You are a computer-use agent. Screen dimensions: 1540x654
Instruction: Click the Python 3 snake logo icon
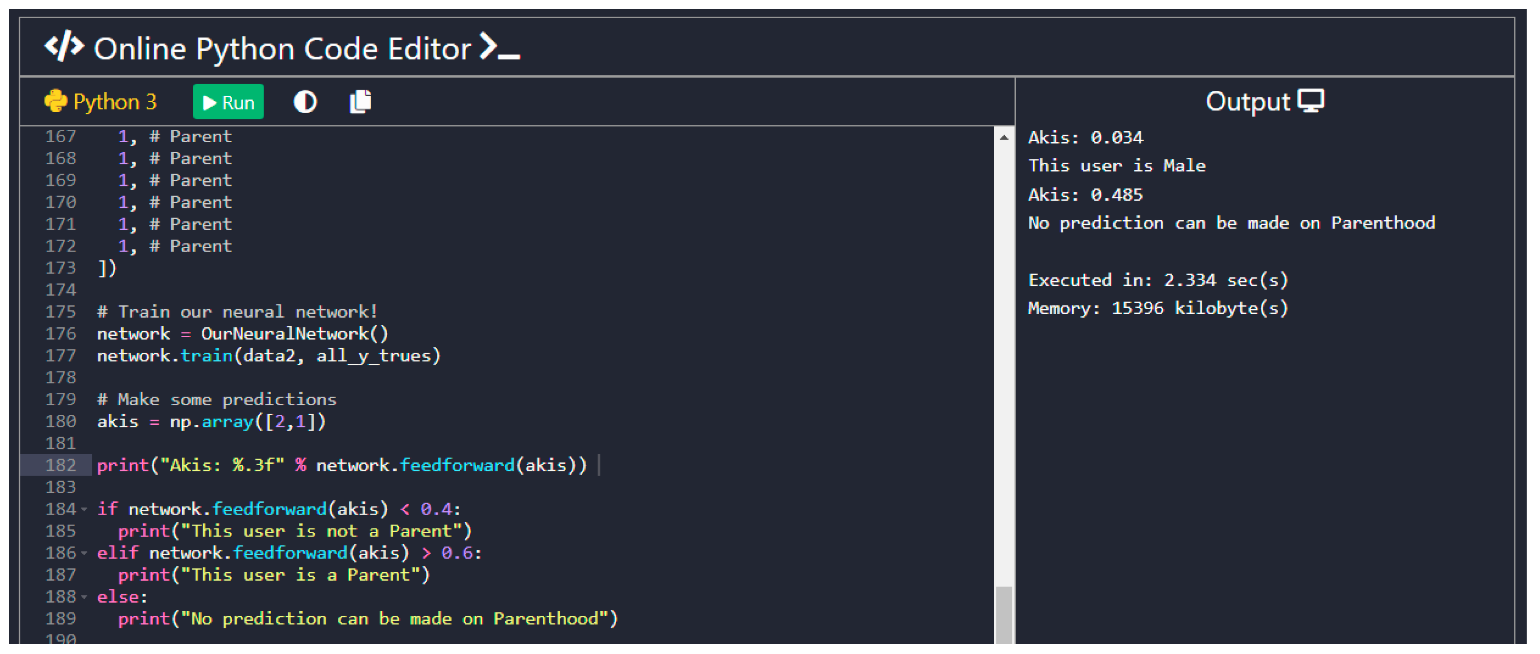[x=56, y=101]
